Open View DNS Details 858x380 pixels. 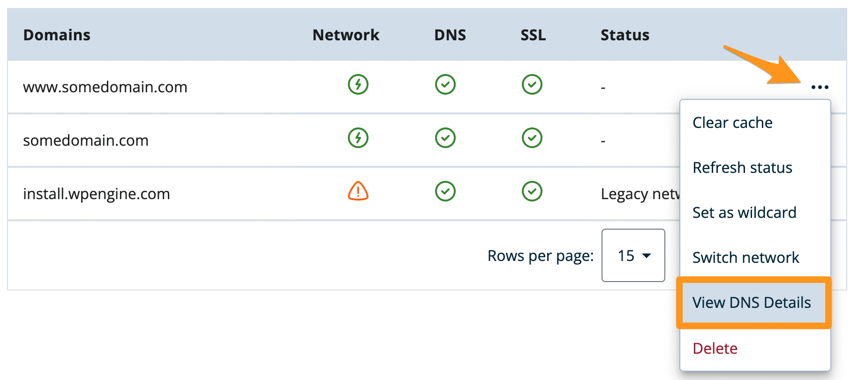pyautogui.click(x=752, y=303)
